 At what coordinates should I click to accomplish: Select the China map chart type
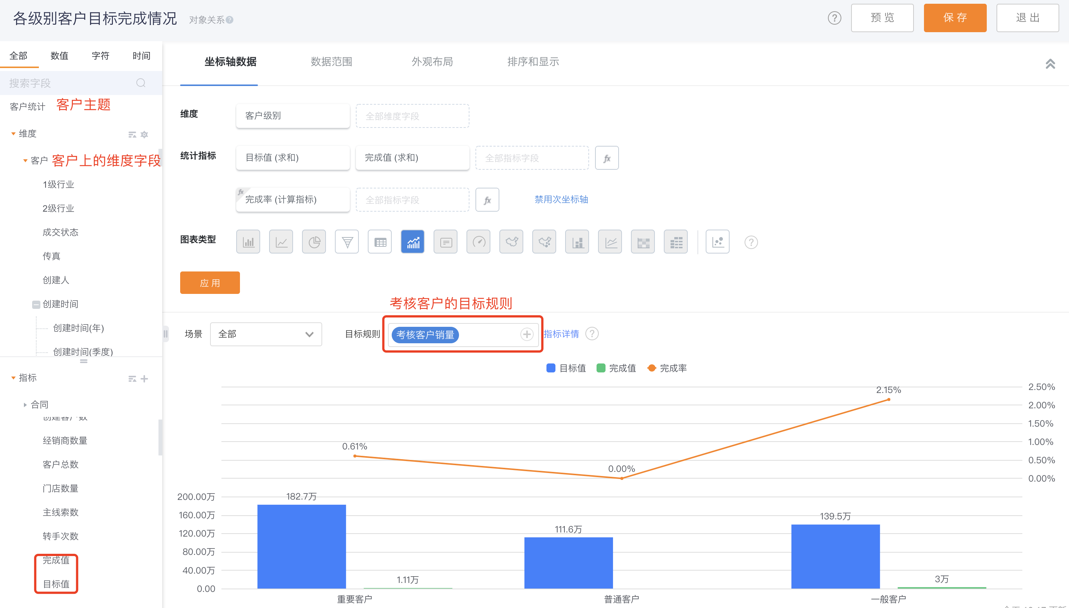click(x=511, y=242)
